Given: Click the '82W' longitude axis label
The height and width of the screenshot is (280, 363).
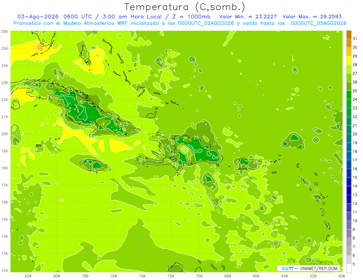Looking at the screenshot, I should (28, 276).
